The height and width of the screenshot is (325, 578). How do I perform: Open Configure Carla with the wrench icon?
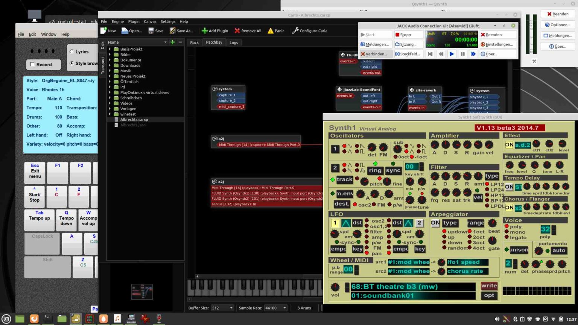coord(296,30)
